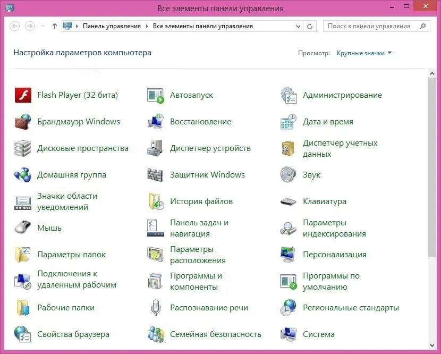This screenshot has width=441, height=354.
Task: Focus the Поиск в панели управления field
Action: point(376,26)
